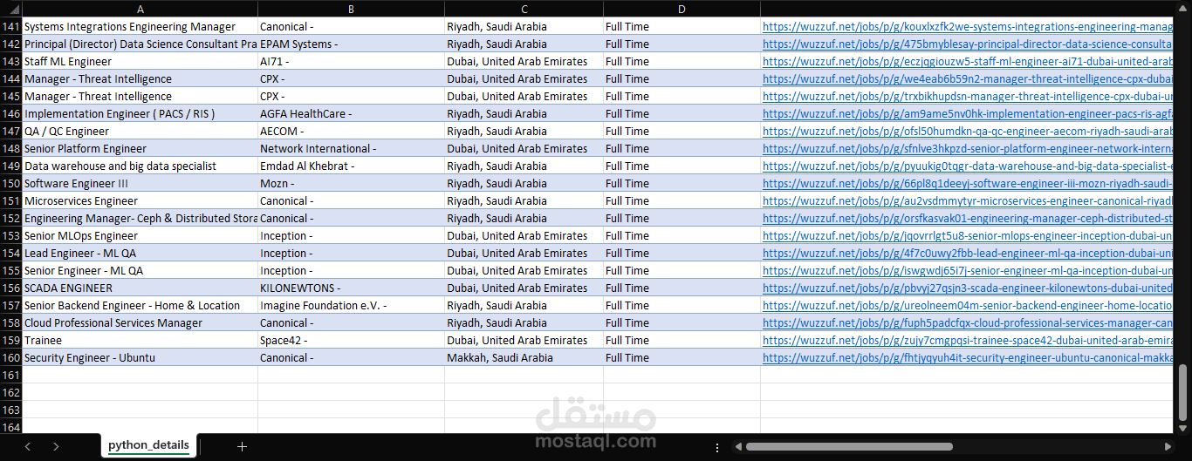Viewport: 1192px width, 461px height.
Task: Select the 'QA / QC Engineer' cell
Action: pyautogui.click(x=140, y=131)
